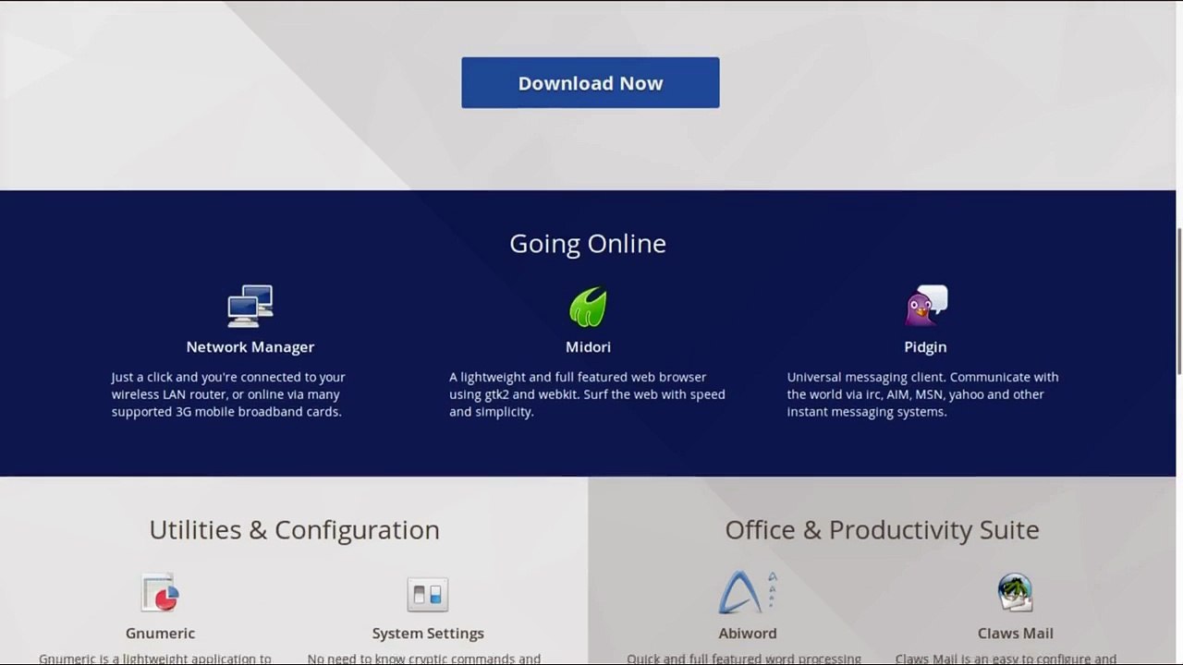Select the Claws Mail title text
This screenshot has height=665, width=1183.
tap(1016, 634)
